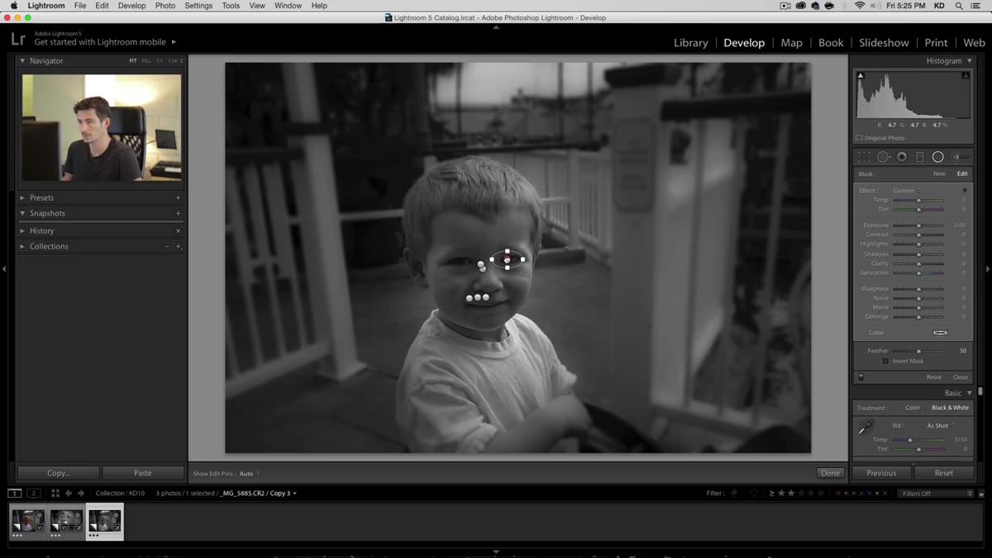Click the Previous button
The image size is (992, 558).
pyautogui.click(x=881, y=473)
